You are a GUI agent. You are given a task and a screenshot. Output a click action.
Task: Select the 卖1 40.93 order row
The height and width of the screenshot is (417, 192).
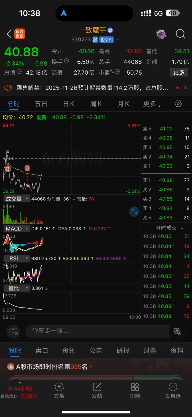click(166, 166)
